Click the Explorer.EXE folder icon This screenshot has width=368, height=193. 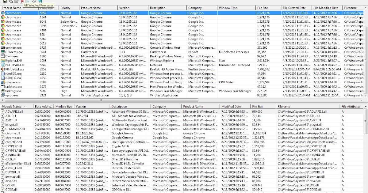click(3, 61)
